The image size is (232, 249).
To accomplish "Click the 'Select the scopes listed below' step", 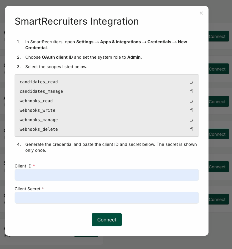I will 56,67.
